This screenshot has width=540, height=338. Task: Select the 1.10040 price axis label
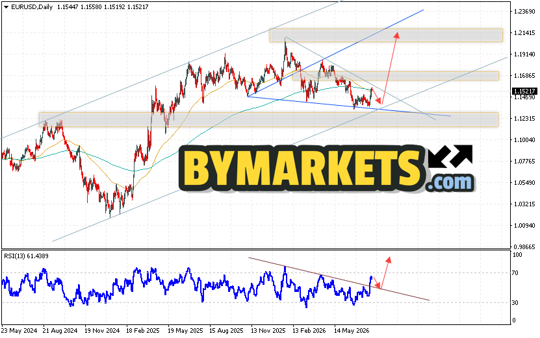[x=524, y=140]
